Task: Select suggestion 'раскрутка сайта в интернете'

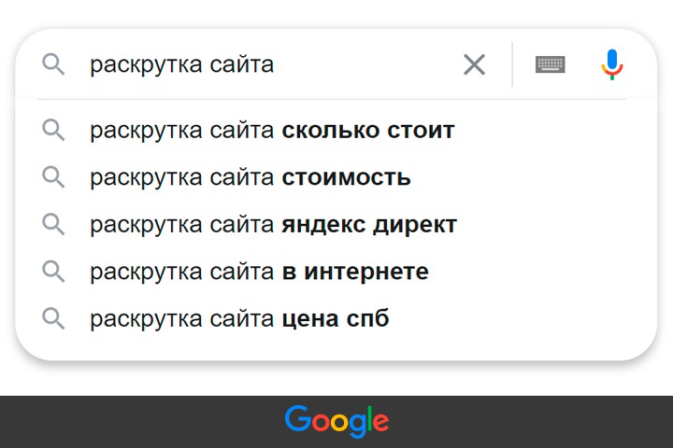Action: [259, 272]
